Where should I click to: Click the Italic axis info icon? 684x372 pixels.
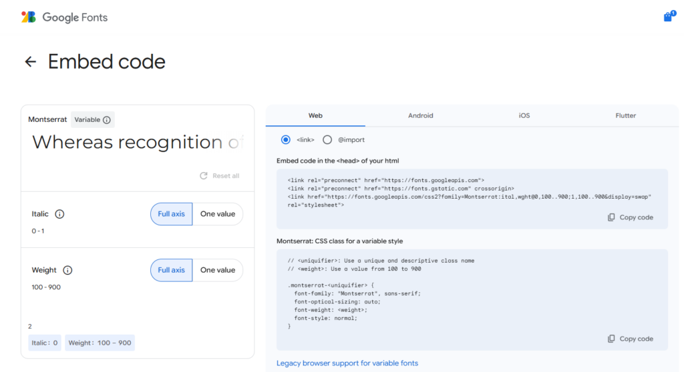[59, 214]
